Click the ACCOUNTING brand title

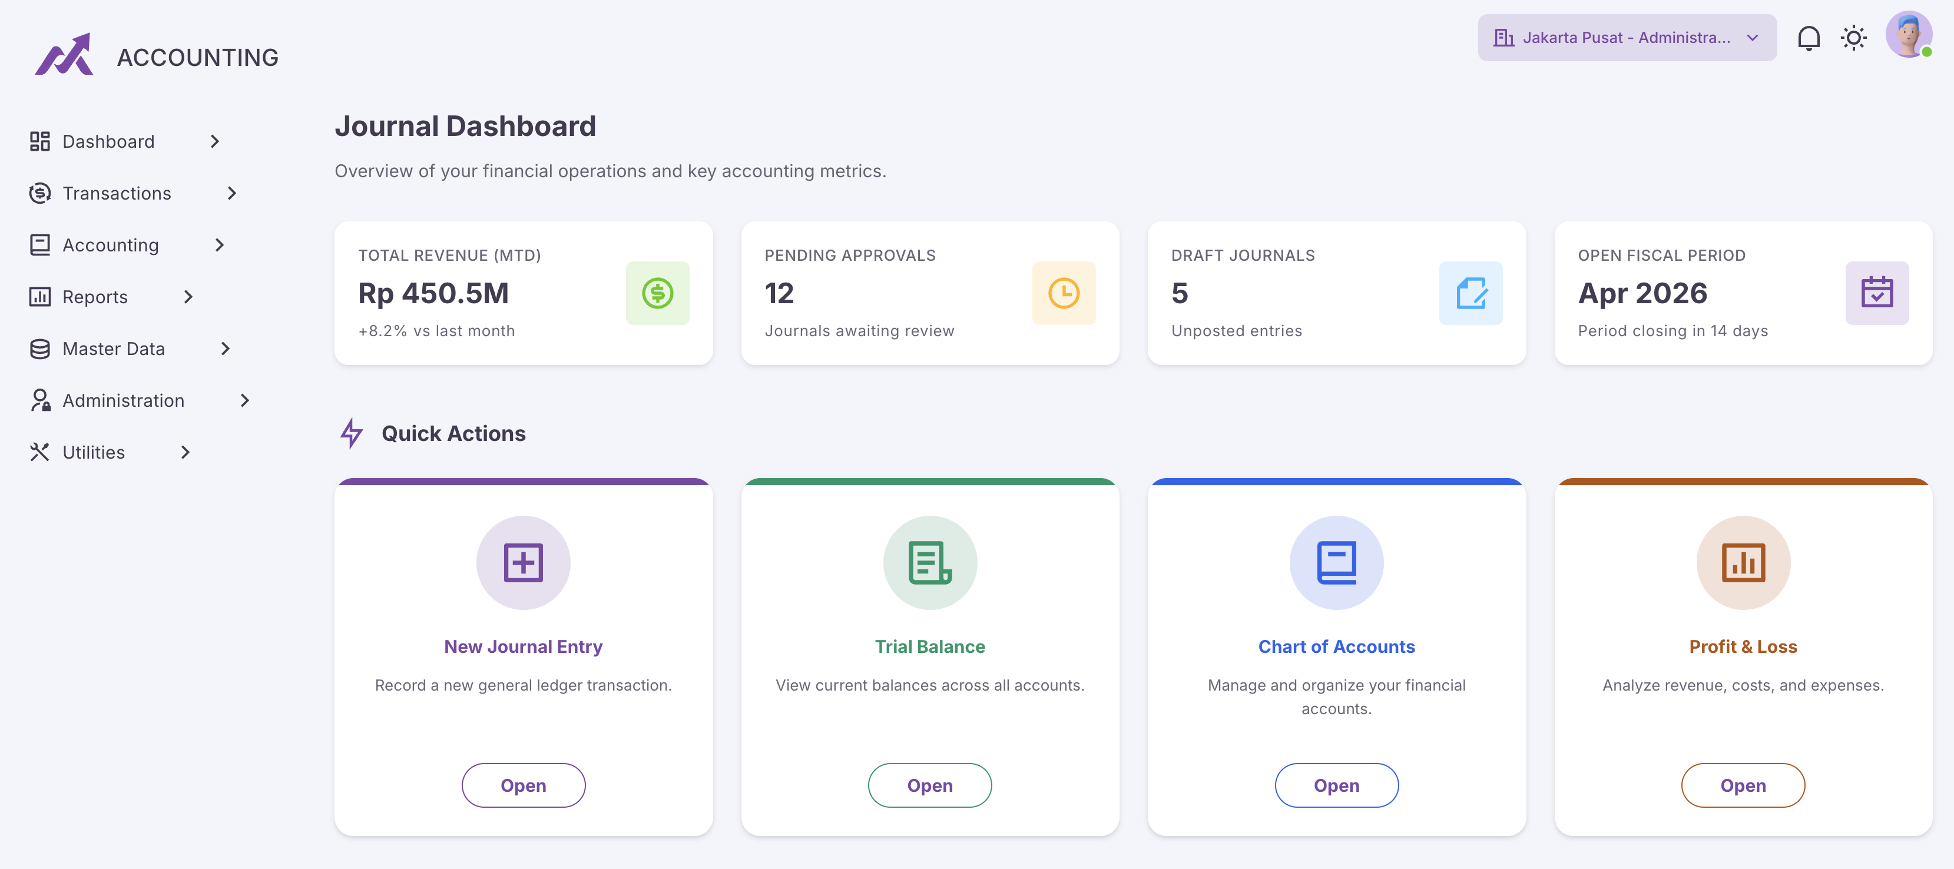coord(197,58)
